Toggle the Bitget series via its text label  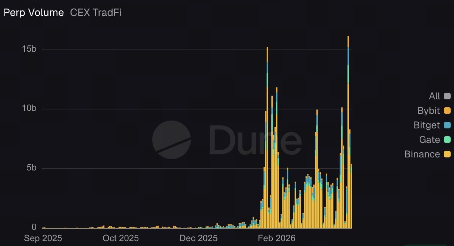point(427,125)
